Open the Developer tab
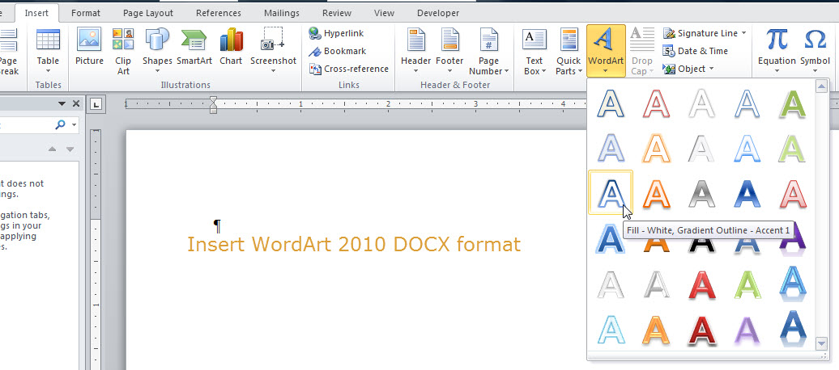This screenshot has width=839, height=370. (x=437, y=13)
